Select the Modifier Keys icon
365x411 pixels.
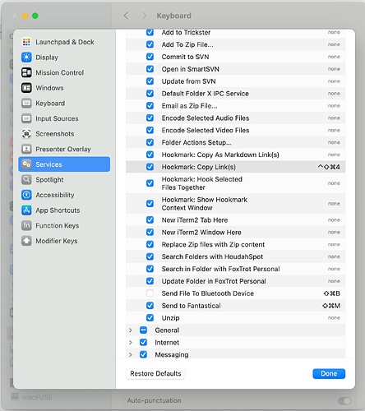pos(26,241)
